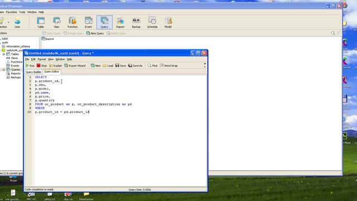This screenshot has width=357, height=201.
Task: Launch the Export Wizard
Action: click(75, 66)
